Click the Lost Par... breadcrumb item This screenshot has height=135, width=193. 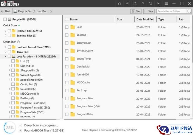(42, 11)
